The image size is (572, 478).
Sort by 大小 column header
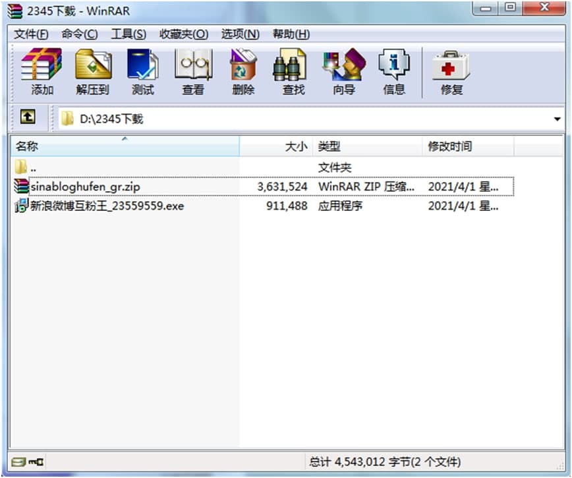(276, 146)
